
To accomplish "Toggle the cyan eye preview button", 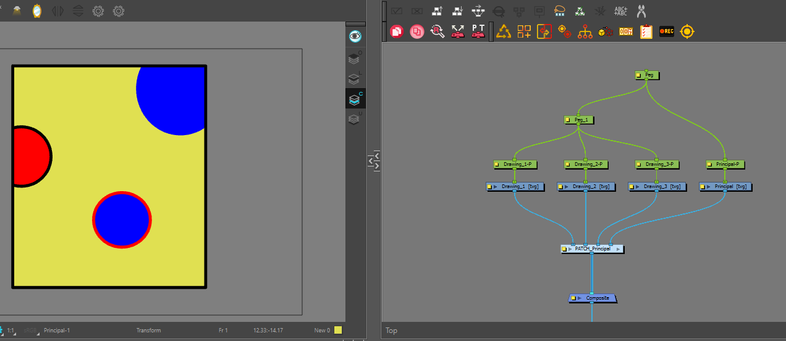I will pos(355,36).
